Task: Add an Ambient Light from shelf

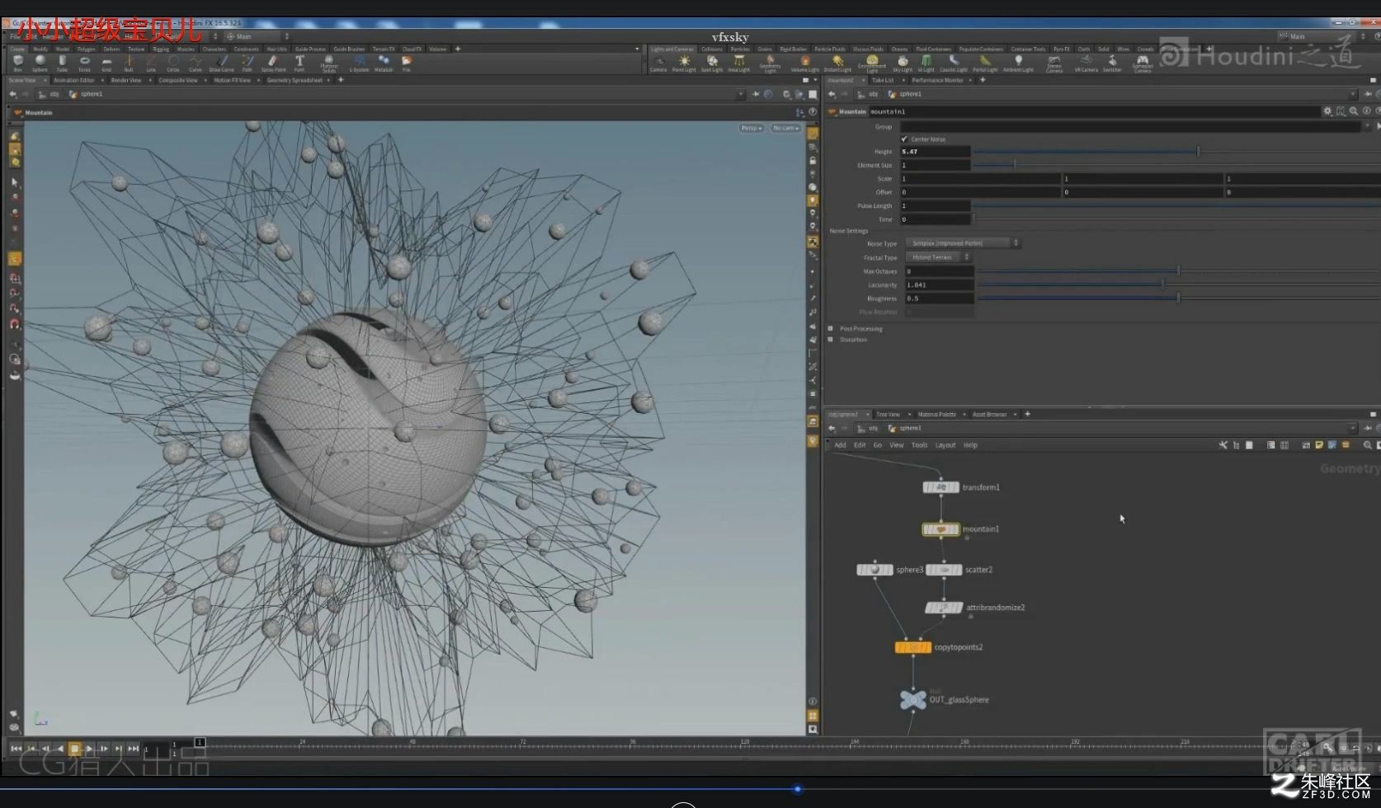Action: 1019,63
